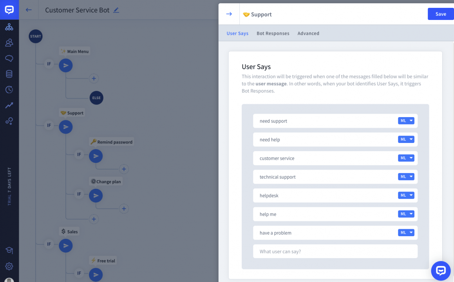Screen dimensions: 454x282
Task: Switch to the Bot Responses tab
Action: 273,33
